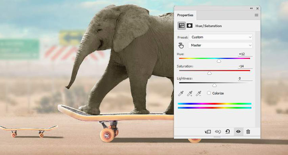Select the layer mask icon
Image resolution: width=288 pixels, height=155 pixels.
coord(189,26)
